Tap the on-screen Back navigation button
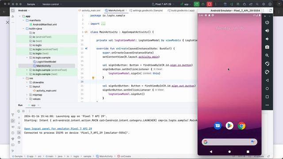The height and width of the screenshot is (159, 283). tap(211, 152)
